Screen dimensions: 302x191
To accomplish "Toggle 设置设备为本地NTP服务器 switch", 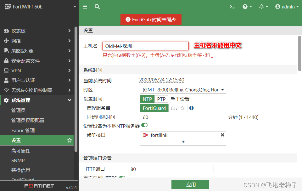I will click(x=144, y=125).
